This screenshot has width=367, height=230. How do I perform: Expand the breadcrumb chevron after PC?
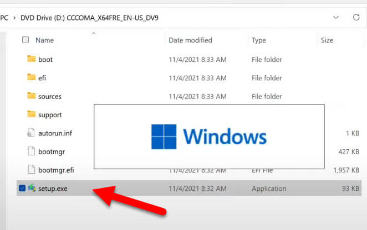click(x=14, y=18)
